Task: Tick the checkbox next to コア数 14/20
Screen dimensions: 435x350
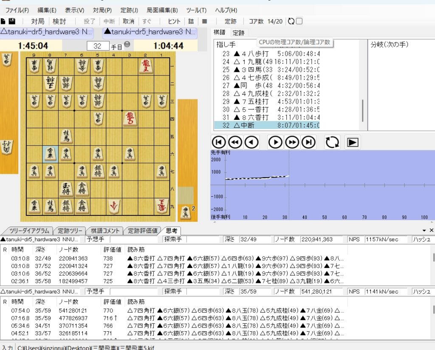Action: pos(299,21)
